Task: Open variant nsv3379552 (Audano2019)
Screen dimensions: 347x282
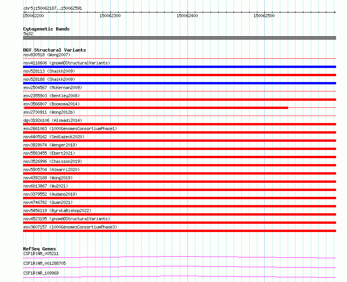Action: click(50, 194)
